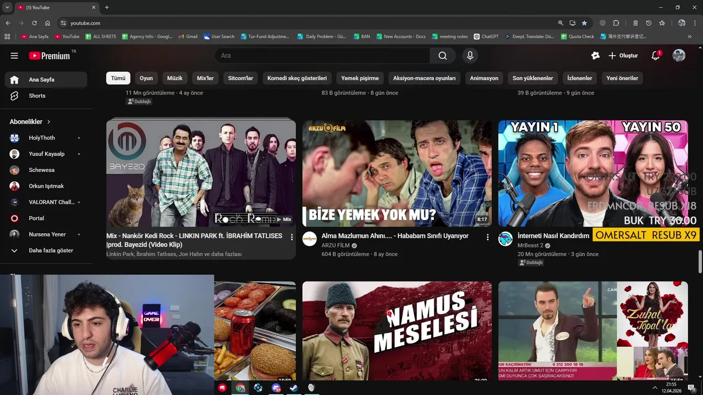Select the Animasyon filter chip
The width and height of the screenshot is (703, 395).
coord(484,78)
